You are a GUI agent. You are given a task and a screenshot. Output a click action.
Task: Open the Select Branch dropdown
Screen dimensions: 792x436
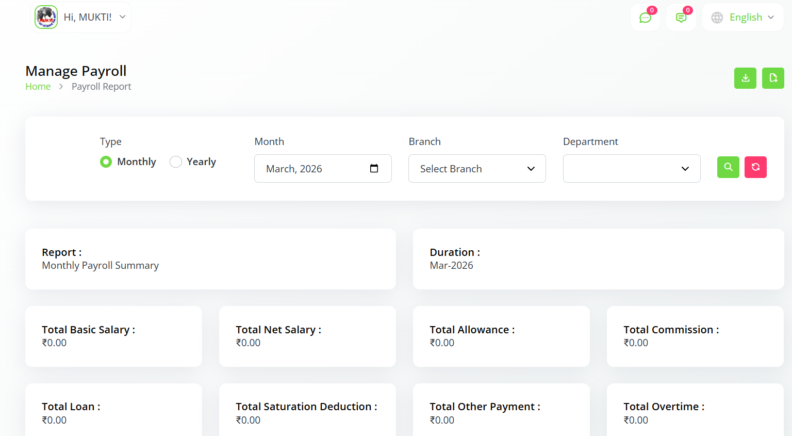pos(477,169)
